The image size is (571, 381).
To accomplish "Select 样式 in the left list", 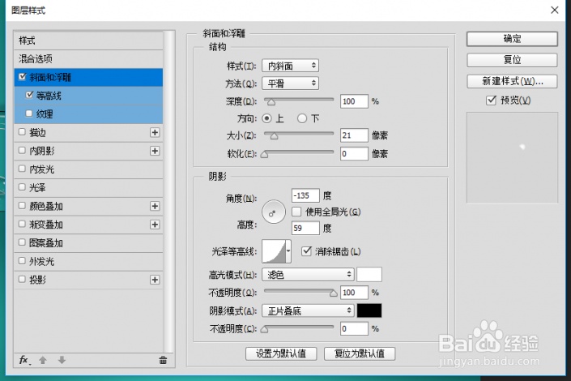I will click(x=88, y=41).
